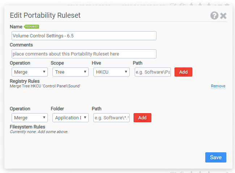This screenshot has width=235, height=173.
Task: Open the filesystem Operation Merge dropdown
Action: coord(30,118)
